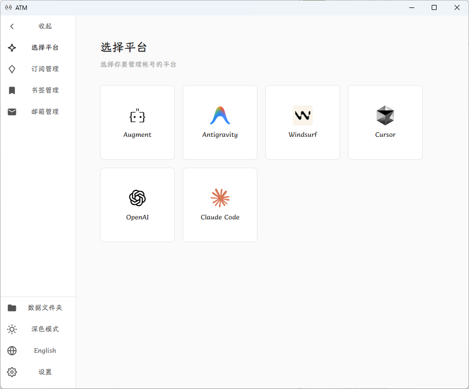Image resolution: width=469 pixels, height=389 pixels.
Task: Click the 设置 gear icon
Action: point(12,372)
